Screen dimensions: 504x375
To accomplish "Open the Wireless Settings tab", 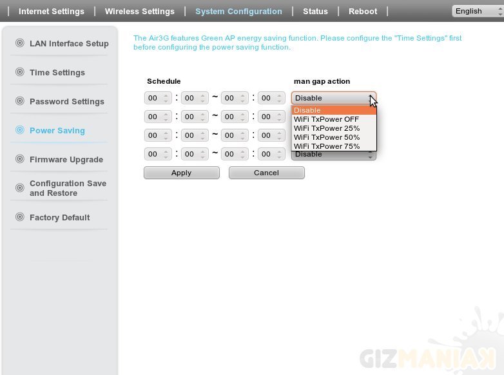I will click(139, 11).
